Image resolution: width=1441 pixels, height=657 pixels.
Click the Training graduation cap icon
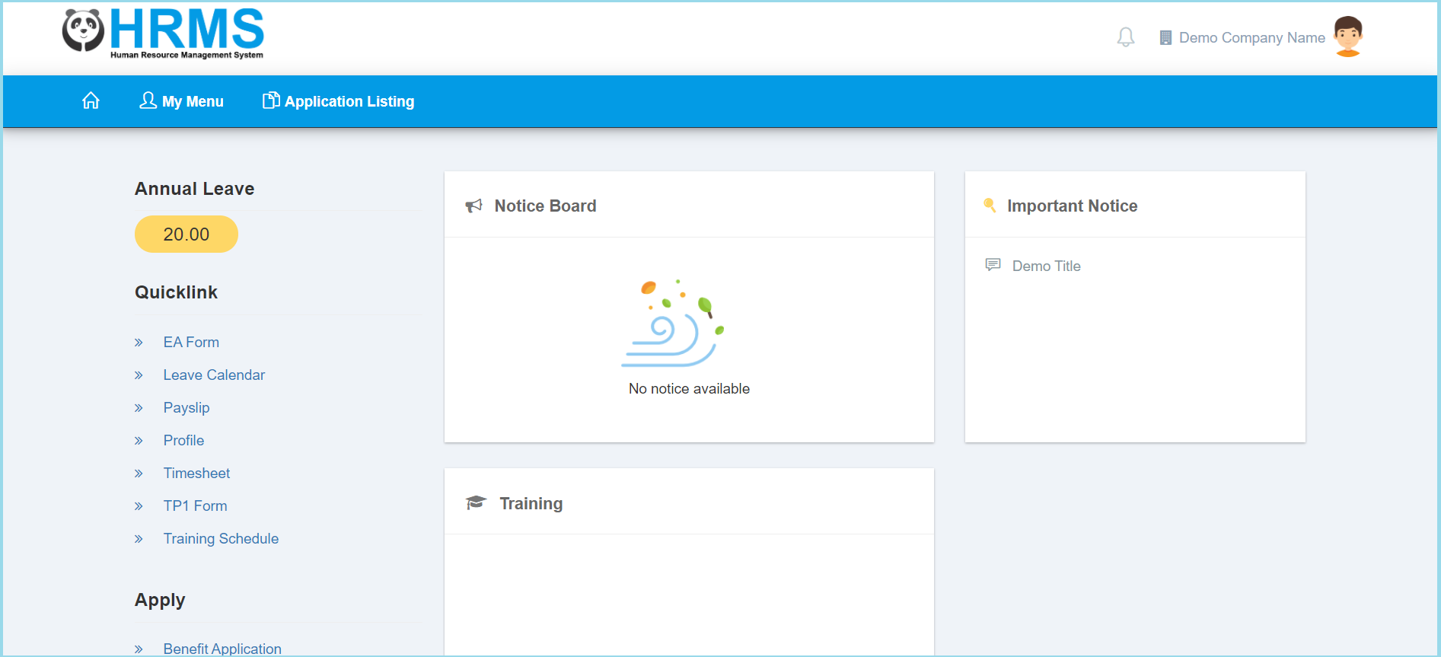click(476, 502)
